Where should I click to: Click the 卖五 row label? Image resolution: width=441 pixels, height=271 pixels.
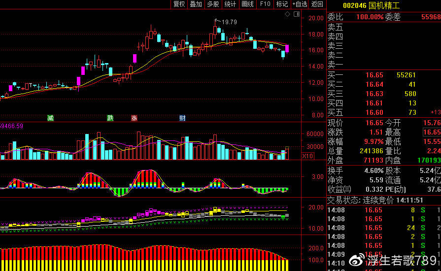pos(335,27)
